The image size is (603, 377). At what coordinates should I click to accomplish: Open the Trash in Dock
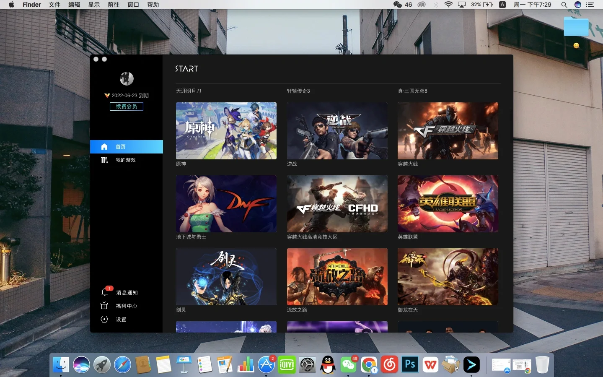[542, 365]
